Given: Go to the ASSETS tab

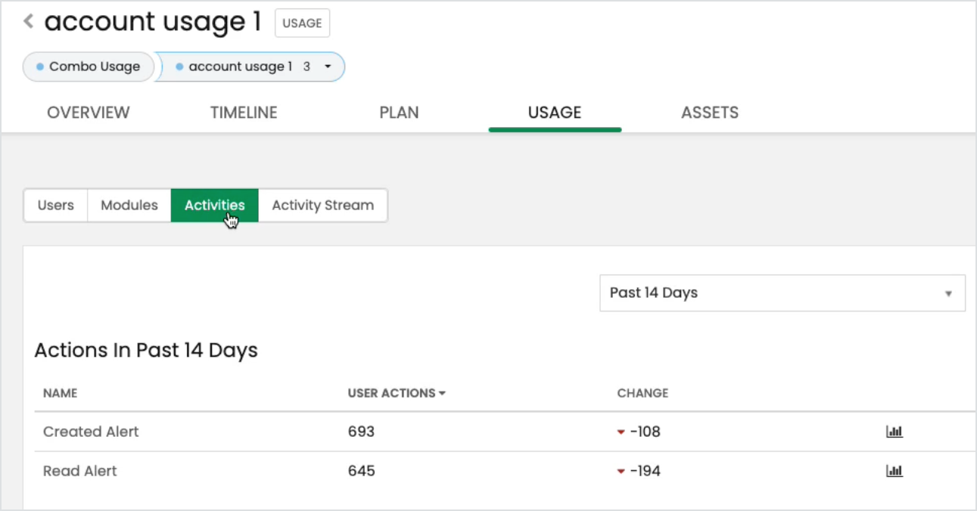Looking at the screenshot, I should coord(710,113).
